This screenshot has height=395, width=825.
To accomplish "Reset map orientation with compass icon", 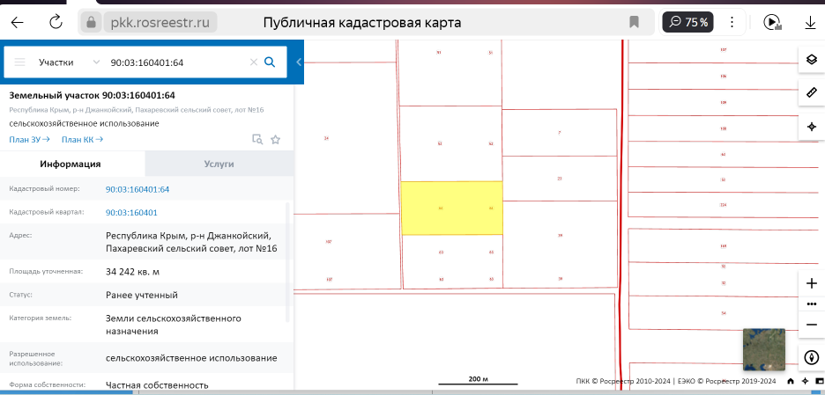I will [x=811, y=357].
